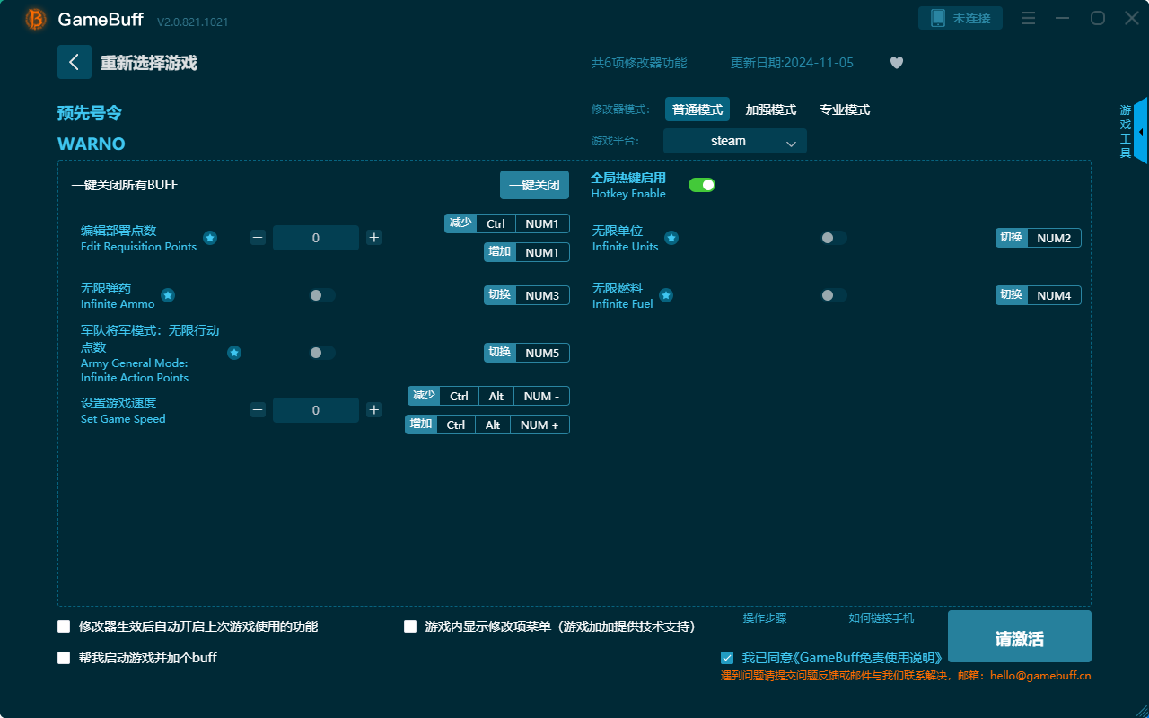The width and height of the screenshot is (1149, 718).
Task: Click the heart favorite icon near update date
Action: [896, 63]
